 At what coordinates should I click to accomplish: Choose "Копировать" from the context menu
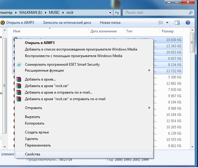point(35,123)
